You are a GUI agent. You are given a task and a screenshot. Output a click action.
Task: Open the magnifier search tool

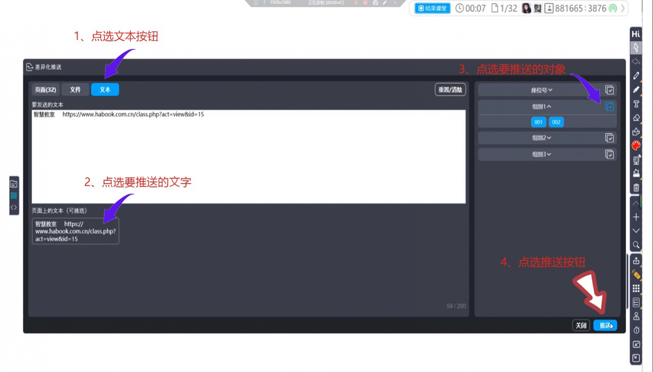[636, 245]
